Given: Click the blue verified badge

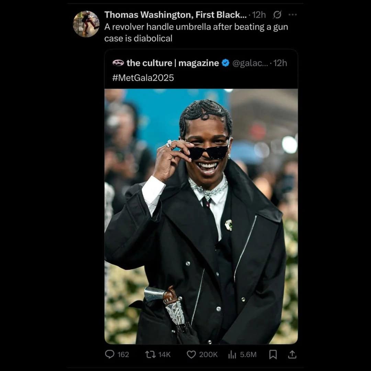Looking at the screenshot, I should tap(225, 63).
